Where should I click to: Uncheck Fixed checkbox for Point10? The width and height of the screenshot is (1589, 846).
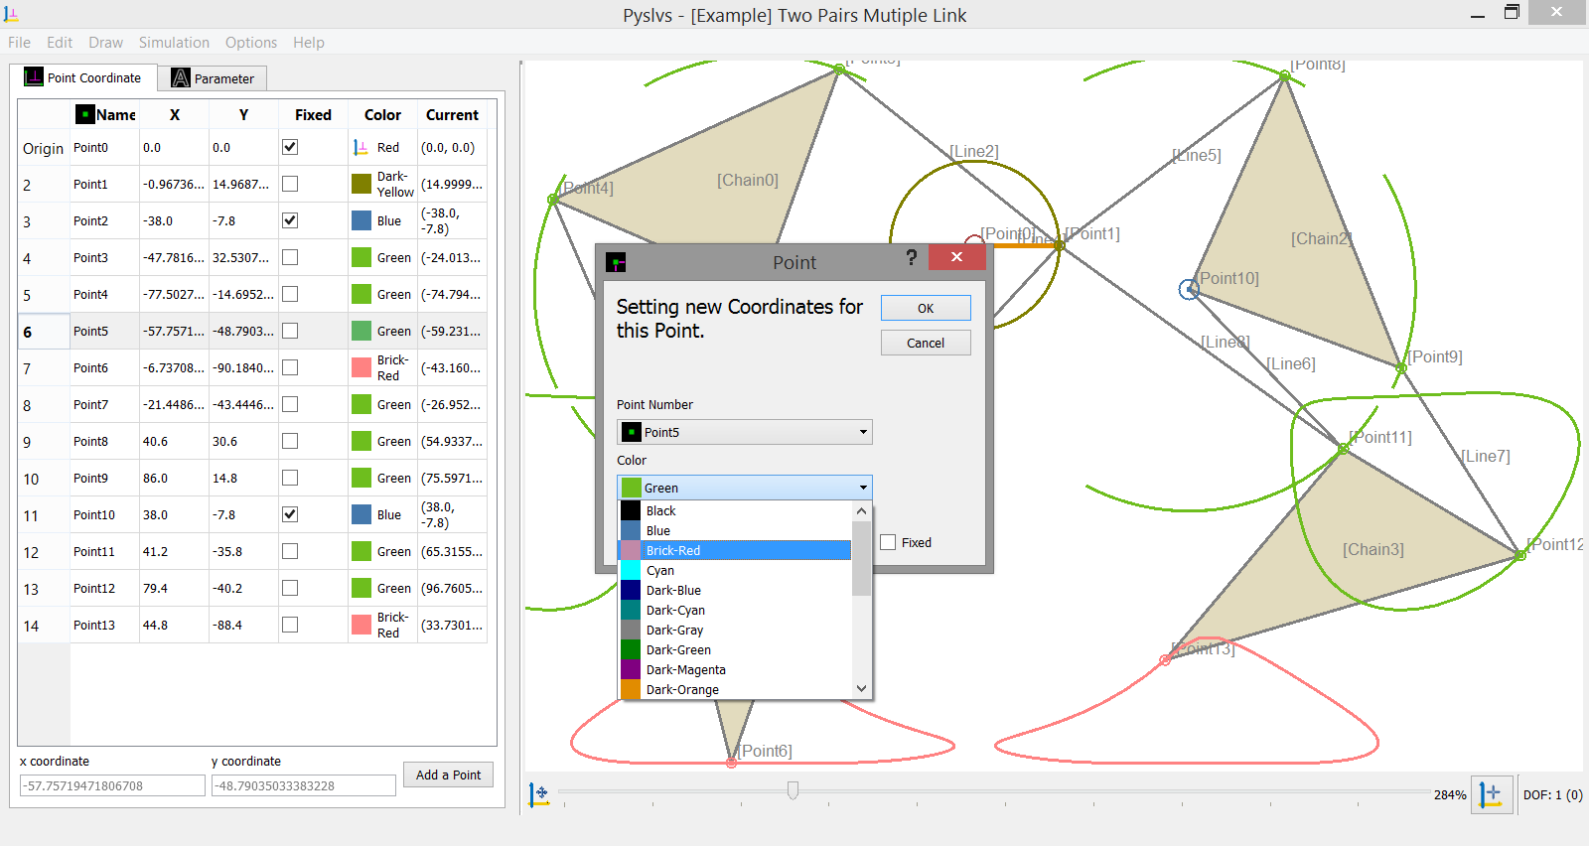(x=290, y=514)
